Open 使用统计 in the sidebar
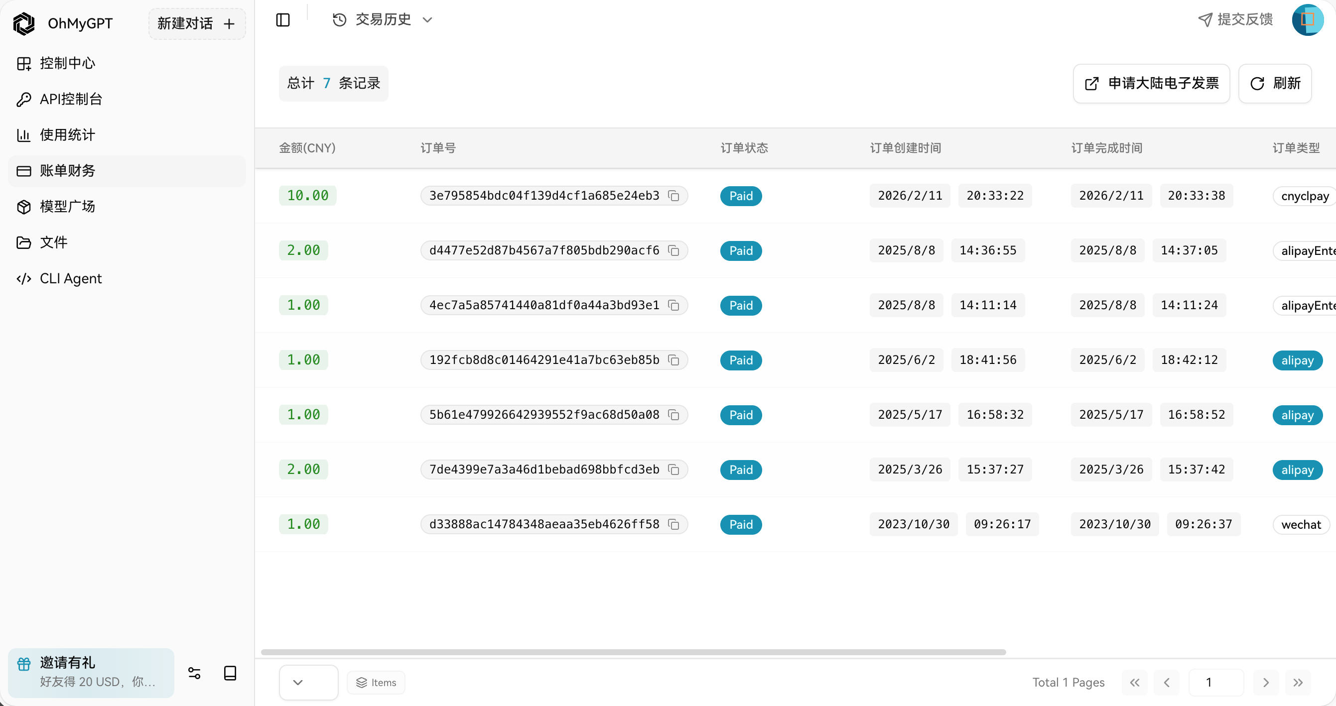The width and height of the screenshot is (1336, 706). (67, 135)
